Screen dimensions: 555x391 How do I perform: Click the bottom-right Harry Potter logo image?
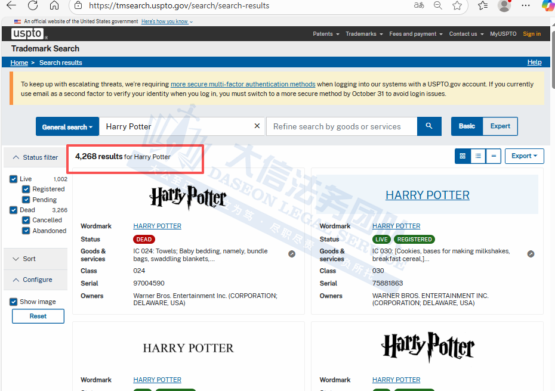coord(427,347)
